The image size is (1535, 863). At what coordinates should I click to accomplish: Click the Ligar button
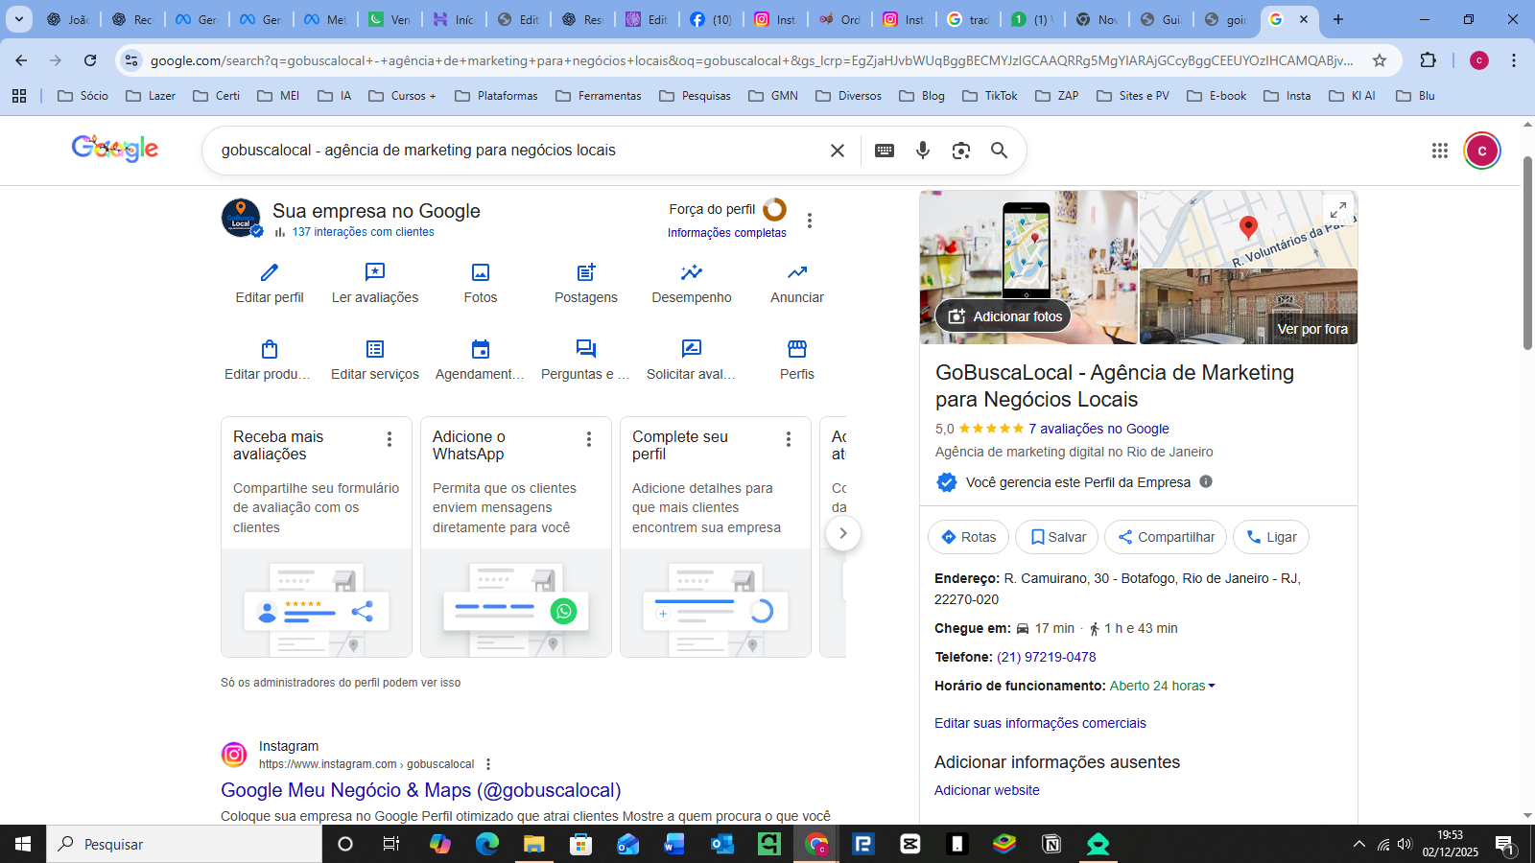click(1271, 537)
